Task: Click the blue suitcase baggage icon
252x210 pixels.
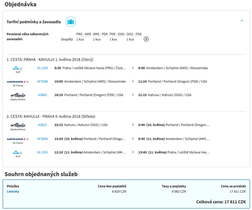Action: [70, 22]
